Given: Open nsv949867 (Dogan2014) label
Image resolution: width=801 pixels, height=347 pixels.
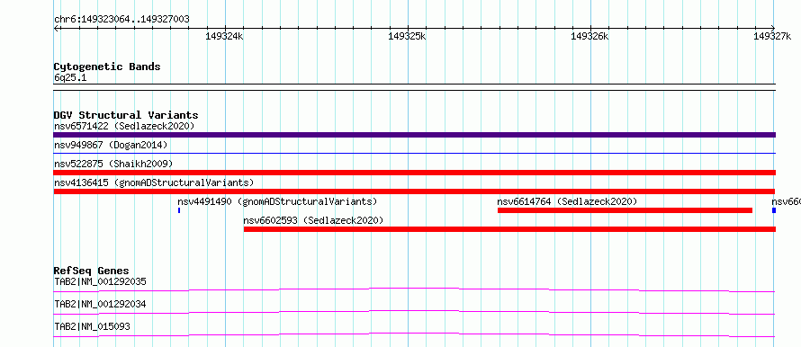Looking at the screenshot, I should pyautogui.click(x=111, y=145).
